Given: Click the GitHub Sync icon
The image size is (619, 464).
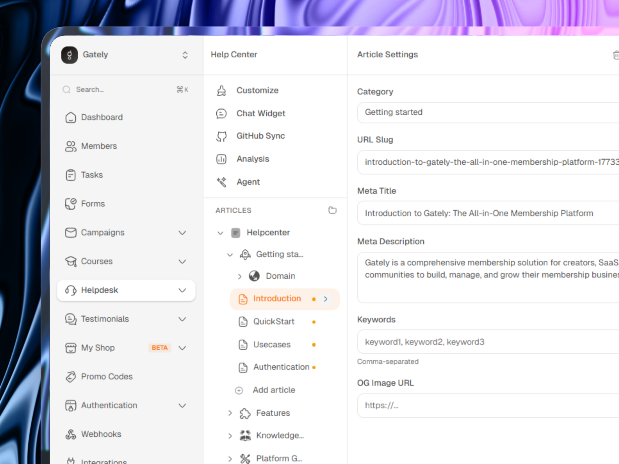Looking at the screenshot, I should point(221,136).
